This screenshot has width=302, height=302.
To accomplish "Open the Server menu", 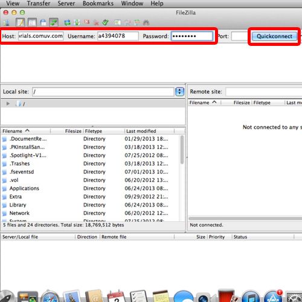I will tap(66, 4).
